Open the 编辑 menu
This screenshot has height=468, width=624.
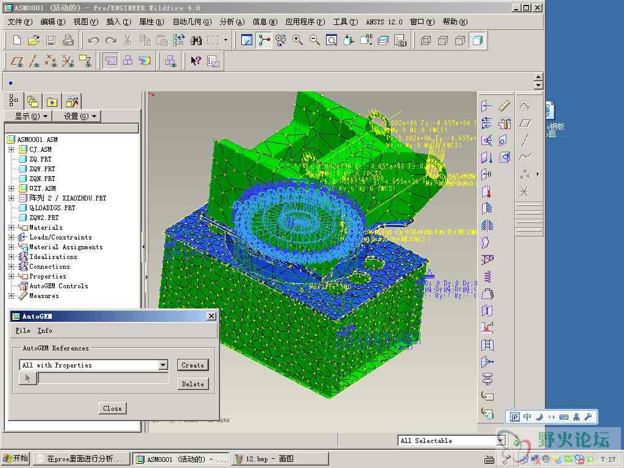(x=53, y=22)
